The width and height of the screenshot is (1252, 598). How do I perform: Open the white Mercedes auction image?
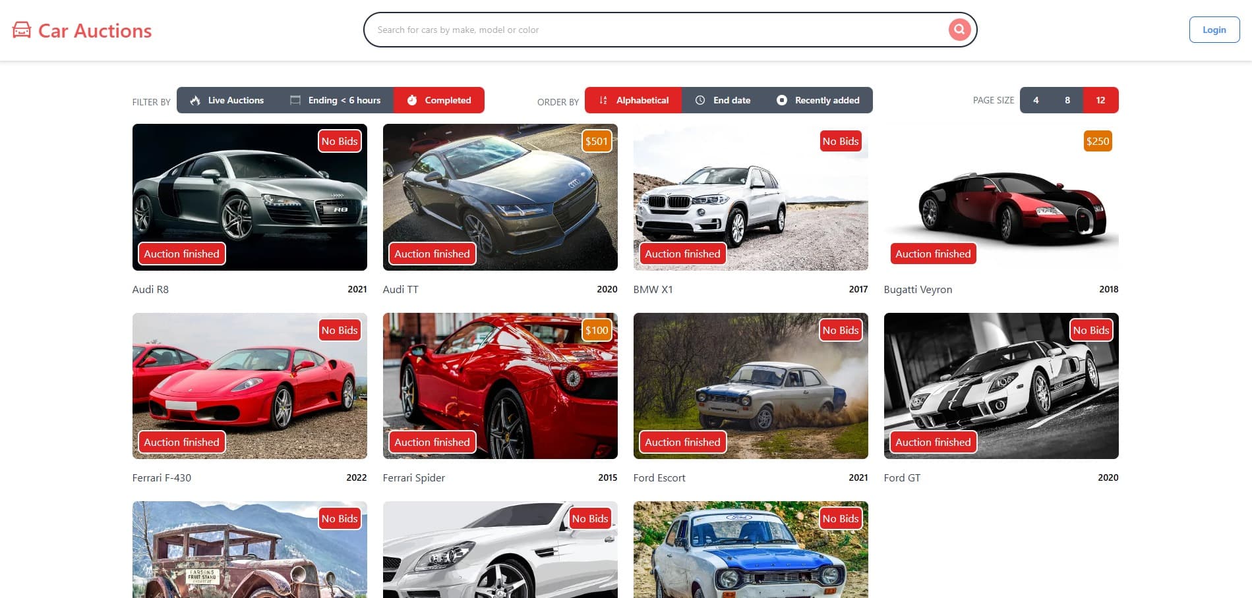[x=500, y=550]
